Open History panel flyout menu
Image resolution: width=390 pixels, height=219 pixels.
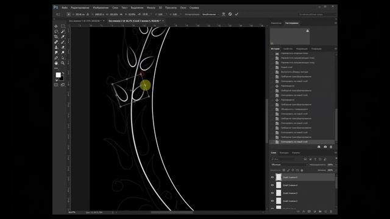tap(336, 49)
